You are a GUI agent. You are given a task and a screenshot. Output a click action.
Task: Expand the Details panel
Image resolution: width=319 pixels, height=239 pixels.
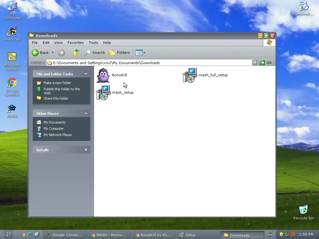tap(86, 150)
